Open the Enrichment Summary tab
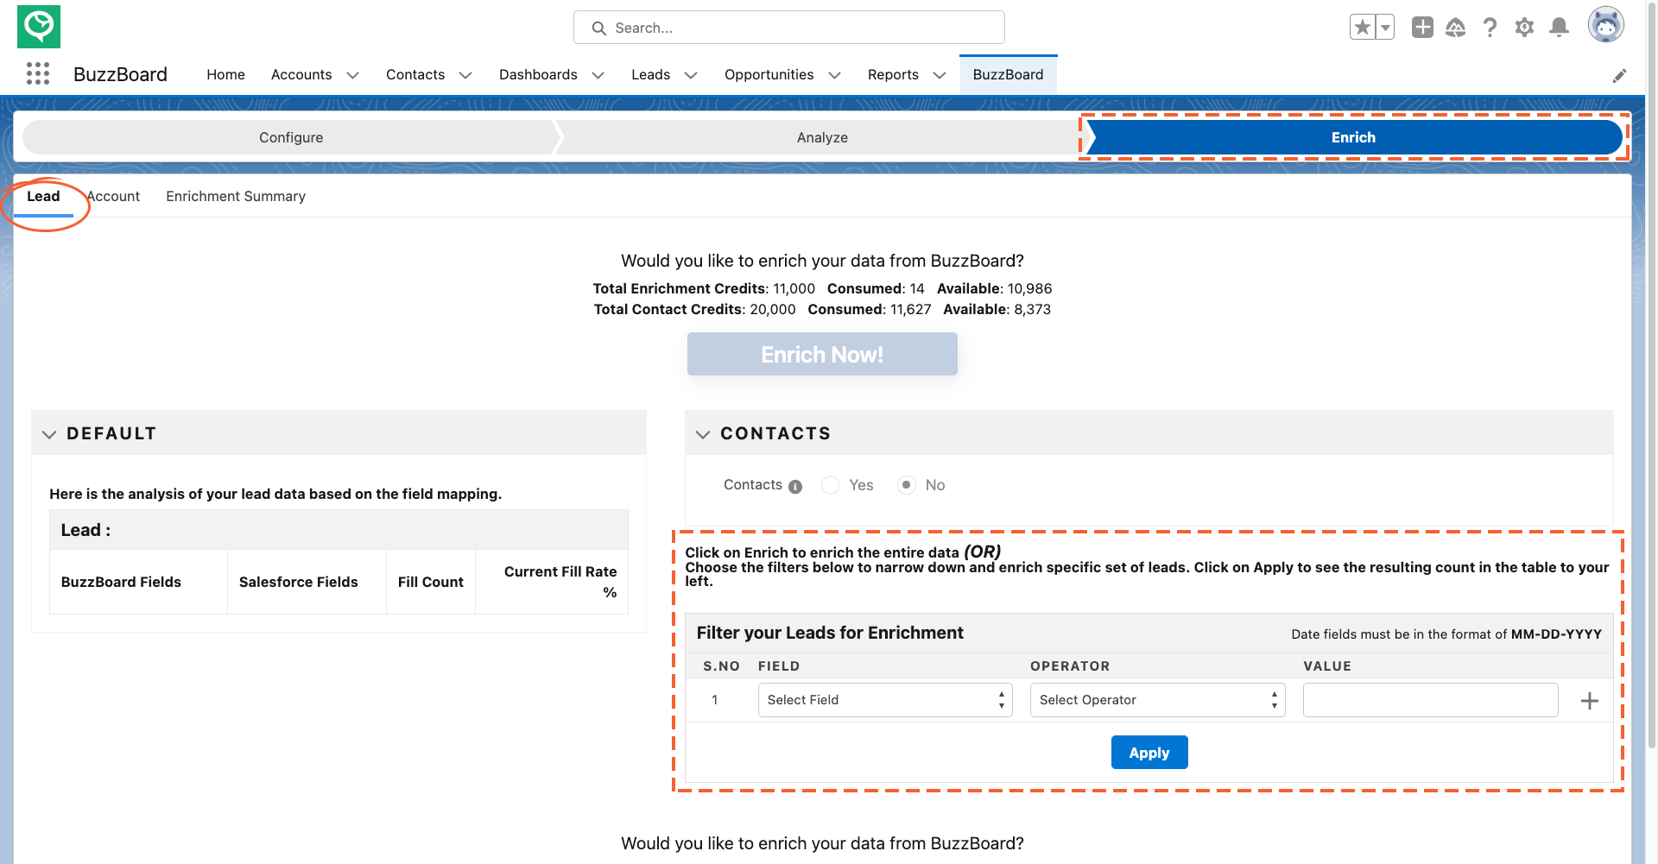The image size is (1658, 864). (x=236, y=197)
